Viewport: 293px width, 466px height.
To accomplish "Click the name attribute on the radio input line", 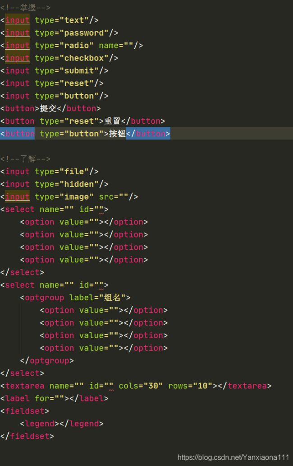I will [116, 46].
